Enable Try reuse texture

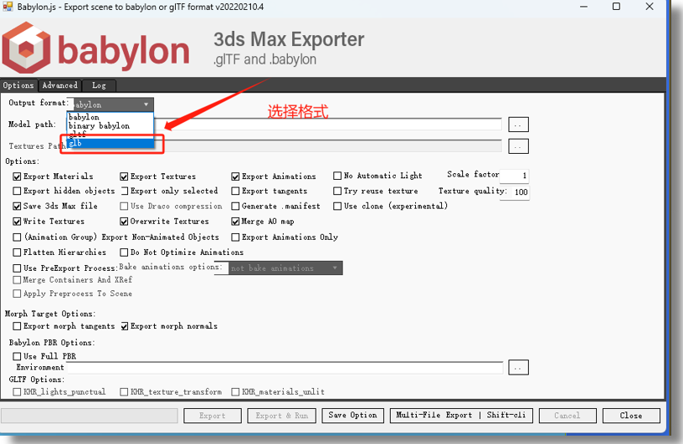pyautogui.click(x=337, y=191)
